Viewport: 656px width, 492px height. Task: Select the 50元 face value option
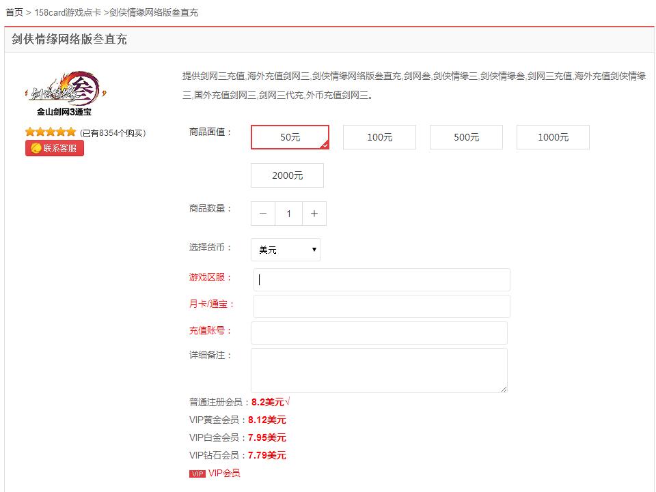(x=290, y=137)
